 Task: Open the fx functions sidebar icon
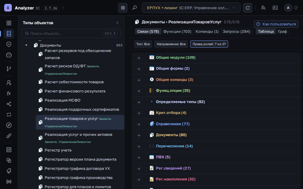pyautogui.click(x=9, y=93)
